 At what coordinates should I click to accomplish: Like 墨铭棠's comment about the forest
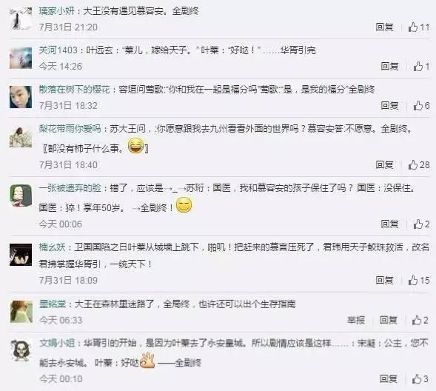tap(420, 321)
